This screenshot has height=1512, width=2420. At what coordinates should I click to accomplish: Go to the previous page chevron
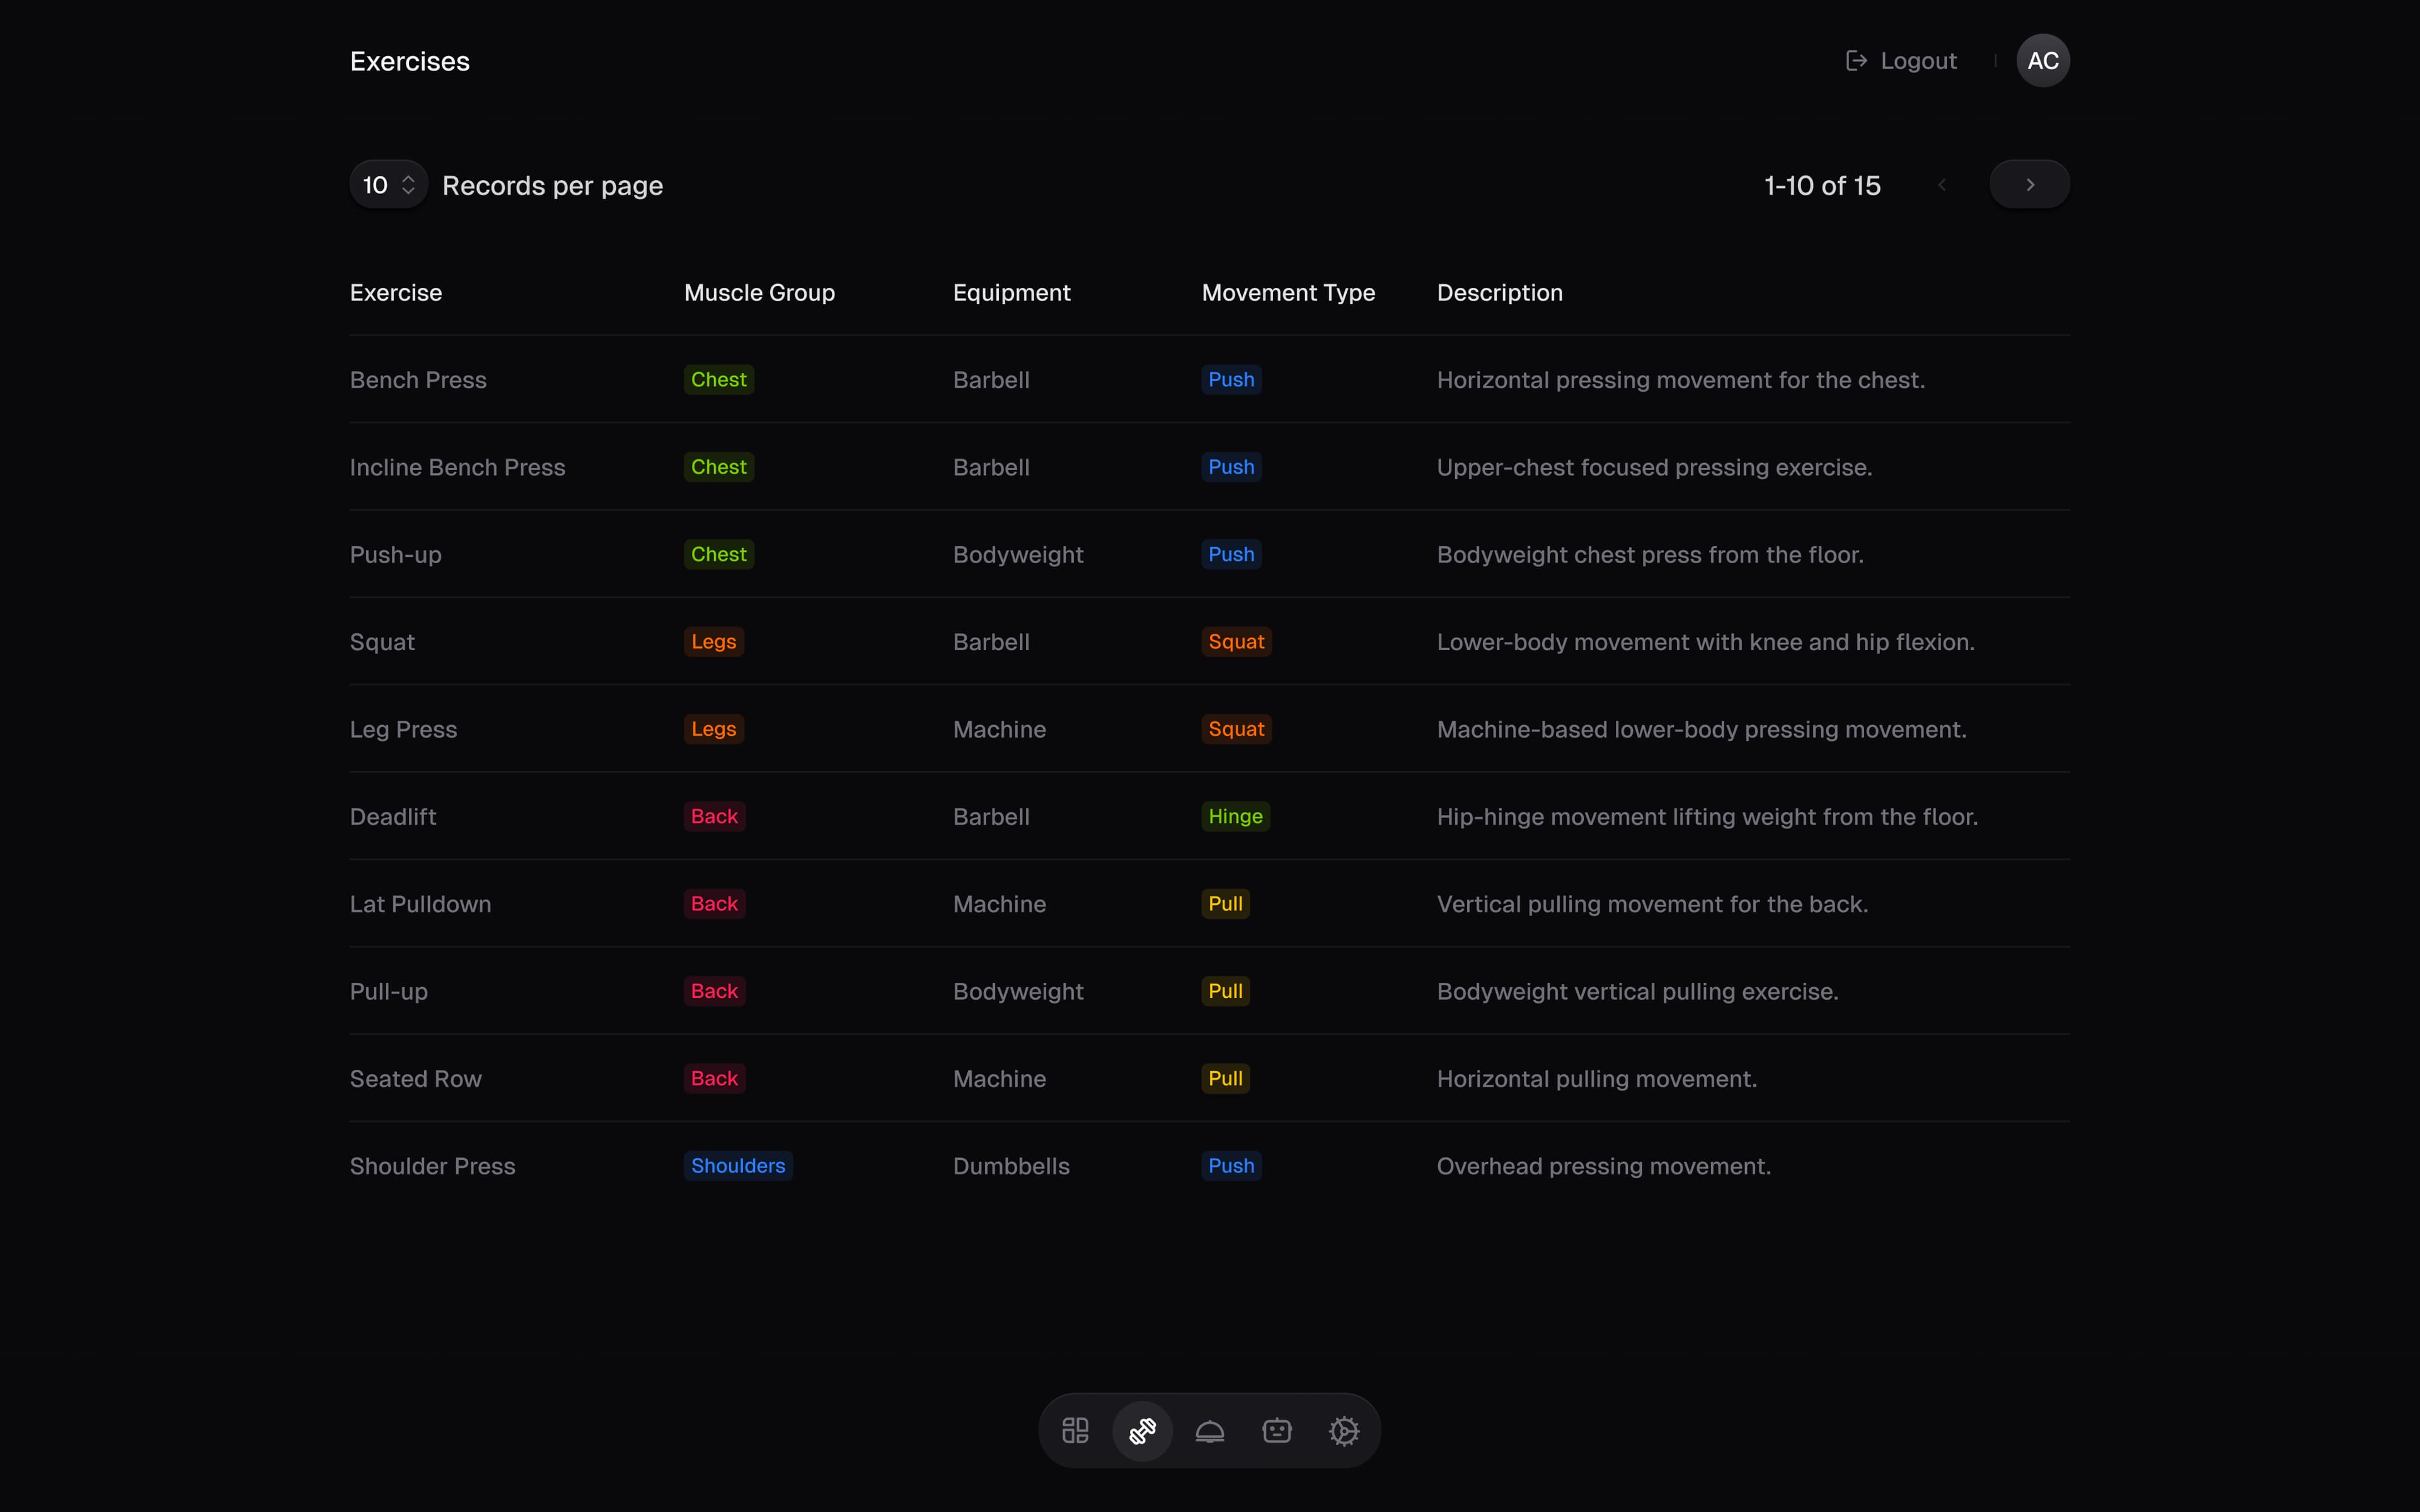[1943, 184]
